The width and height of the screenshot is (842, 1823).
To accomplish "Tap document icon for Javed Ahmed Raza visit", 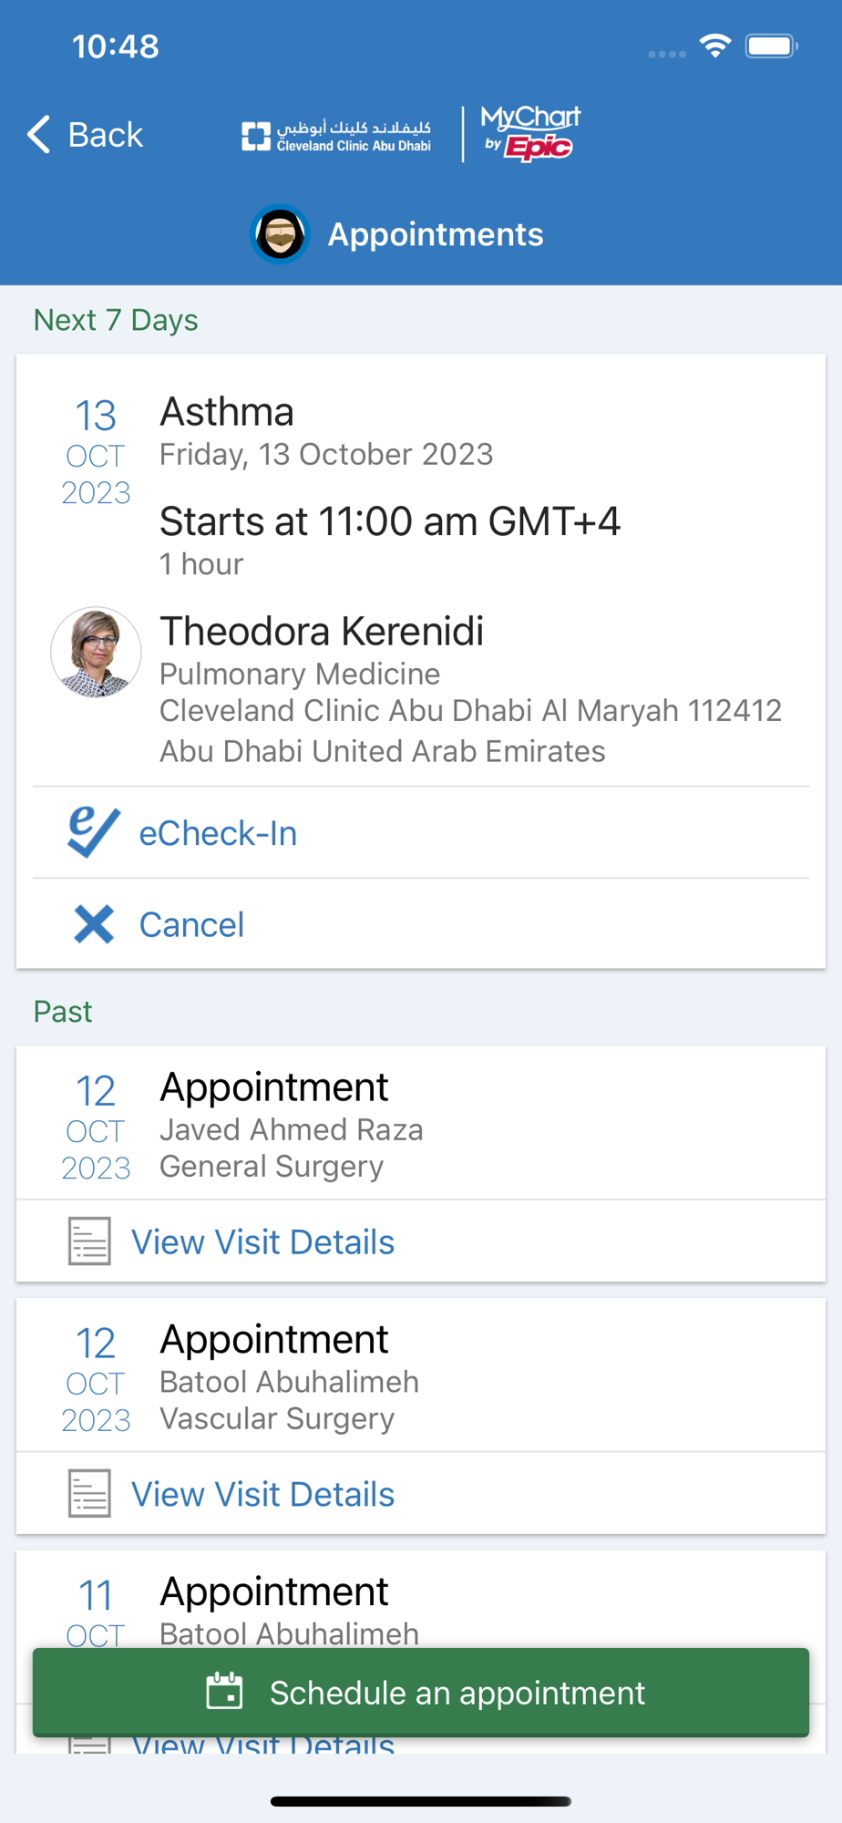I will [89, 1241].
